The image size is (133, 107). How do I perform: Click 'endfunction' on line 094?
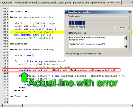click(x=18, y=44)
